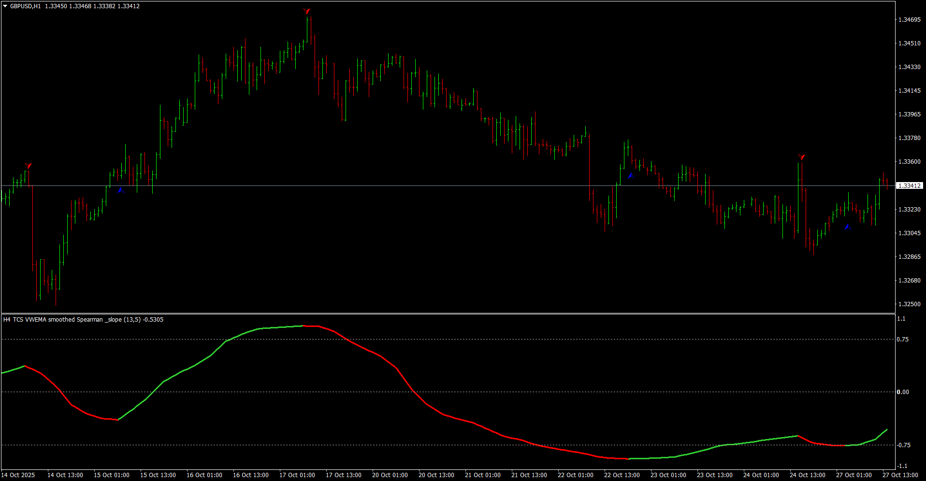Click the -0.75 level label in indicator scale
The width and height of the screenshot is (926, 481).
pos(903,445)
